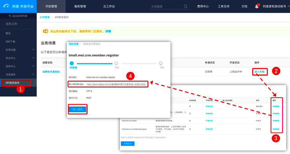Click the tmall.mei.crm.member.register title
The height and width of the screenshot is (154, 290).
(x=94, y=55)
